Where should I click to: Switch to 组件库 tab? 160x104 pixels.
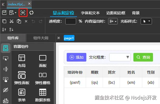pyautogui.click(x=13, y=38)
